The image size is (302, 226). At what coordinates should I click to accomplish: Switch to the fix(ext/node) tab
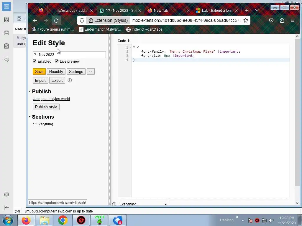(72, 11)
